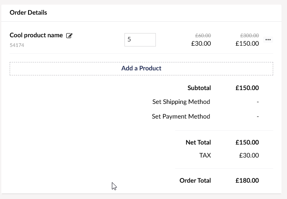This screenshot has width=287, height=199.
Task: Click the £150.00 line total in product row
Action: click(x=247, y=44)
